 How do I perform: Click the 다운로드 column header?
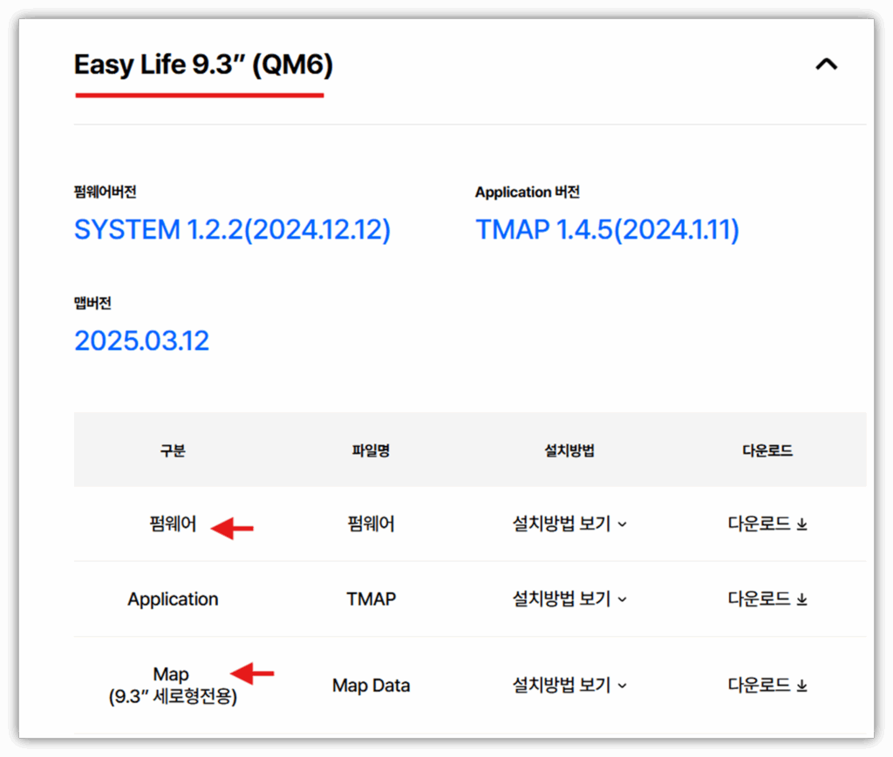[767, 450]
